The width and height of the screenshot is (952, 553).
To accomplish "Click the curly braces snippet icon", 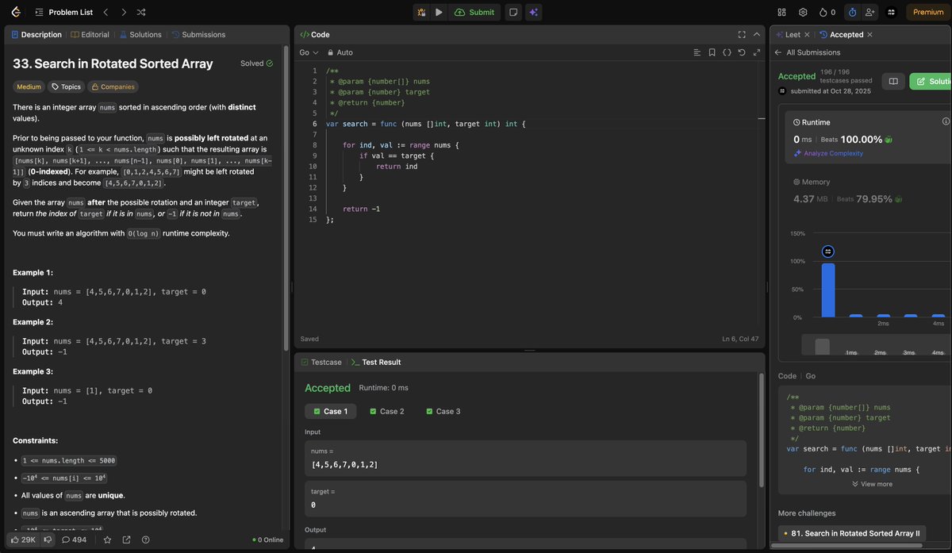I will [x=727, y=52].
